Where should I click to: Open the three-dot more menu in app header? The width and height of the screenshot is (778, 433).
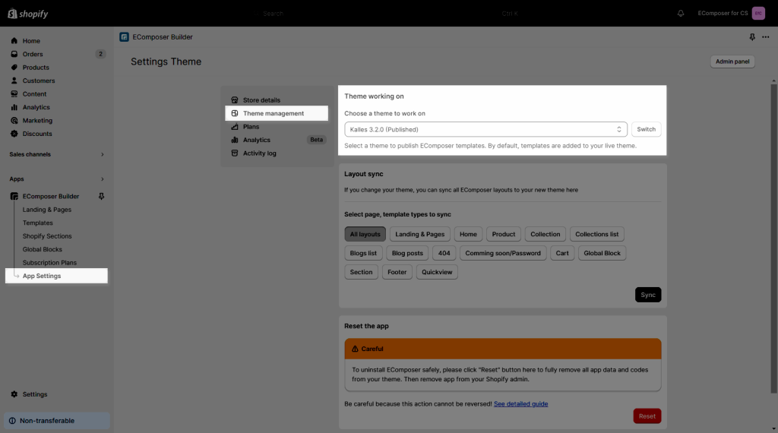766,37
